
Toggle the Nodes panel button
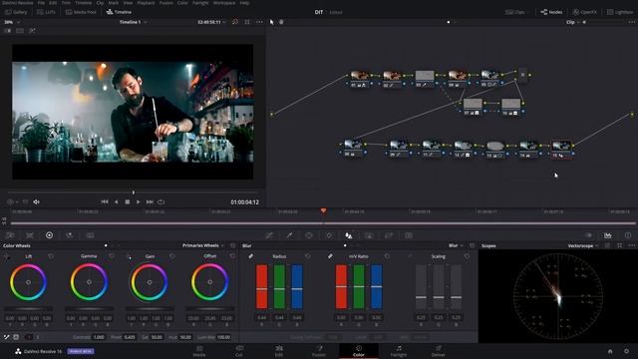coord(551,12)
